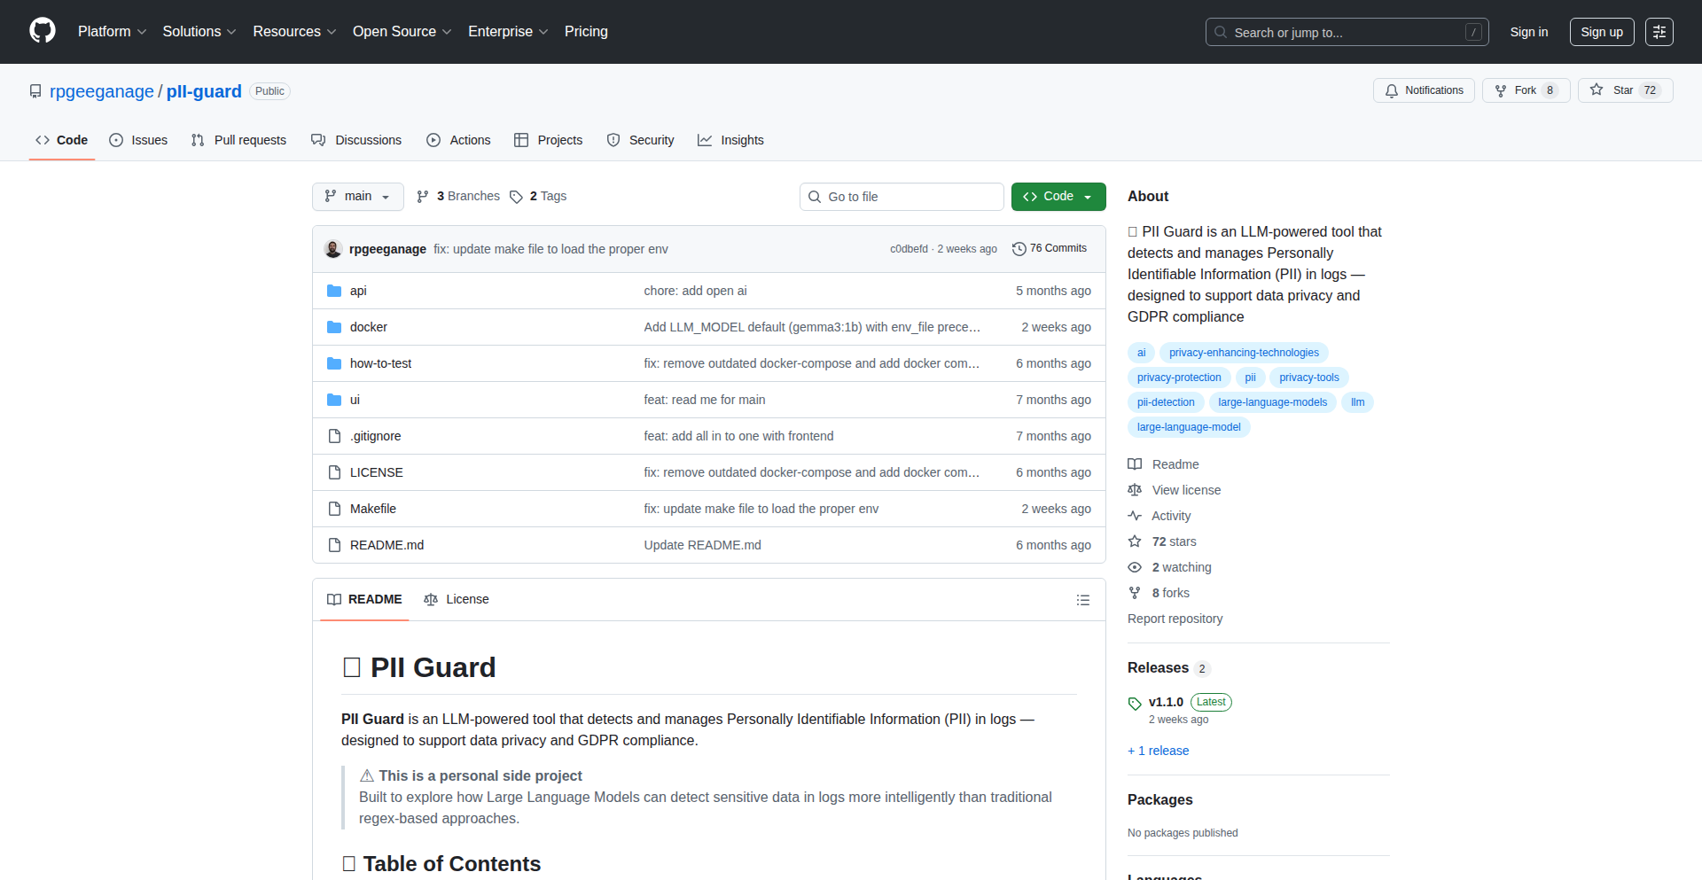Viewport: 1702px width, 880px height.
Task: Open the pll-guard repository link
Action: pyautogui.click(x=204, y=91)
